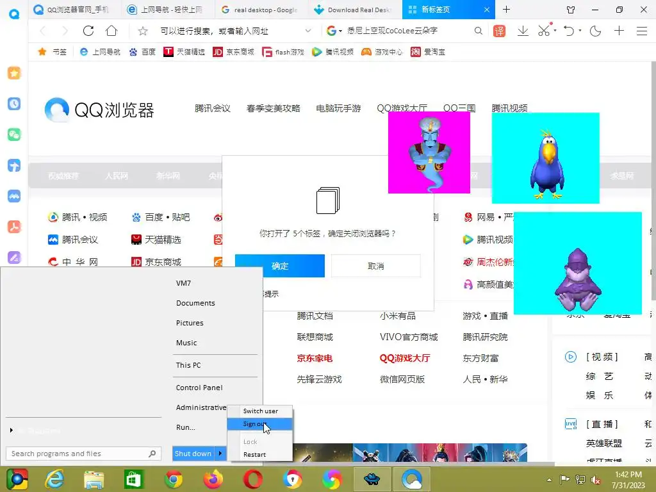656x492 pixels.
Task: Open the 电脑玩手游 header link
Action: coord(338,108)
